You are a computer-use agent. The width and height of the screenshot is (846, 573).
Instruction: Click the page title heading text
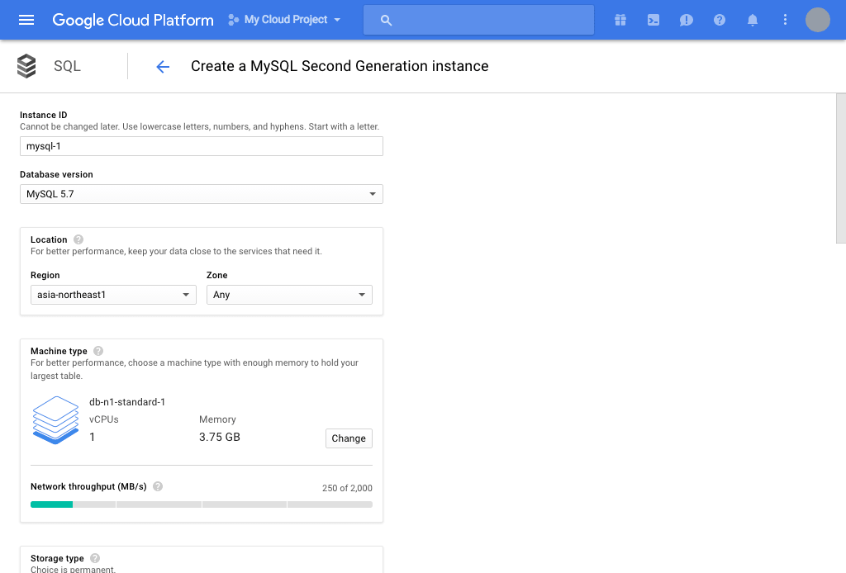(x=340, y=66)
